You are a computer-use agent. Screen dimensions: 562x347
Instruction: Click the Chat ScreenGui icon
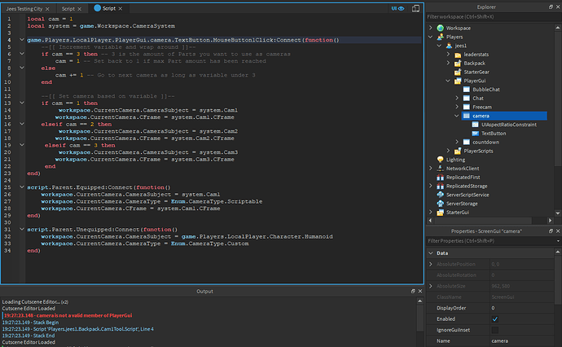tap(467, 99)
